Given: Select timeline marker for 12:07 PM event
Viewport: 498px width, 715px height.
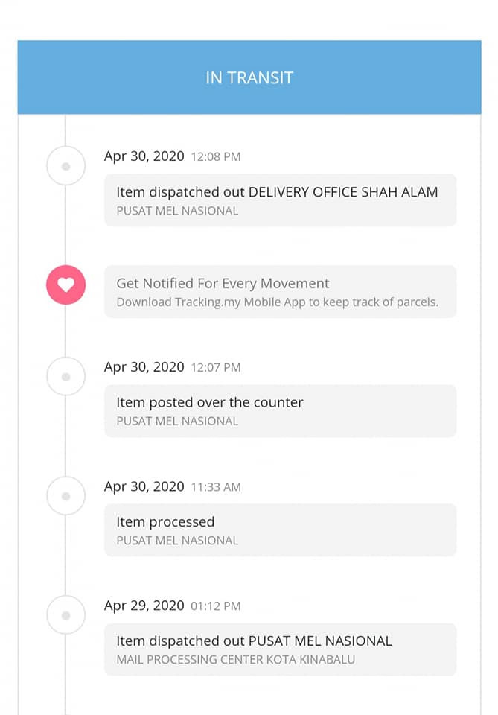Looking at the screenshot, I should coord(66,377).
